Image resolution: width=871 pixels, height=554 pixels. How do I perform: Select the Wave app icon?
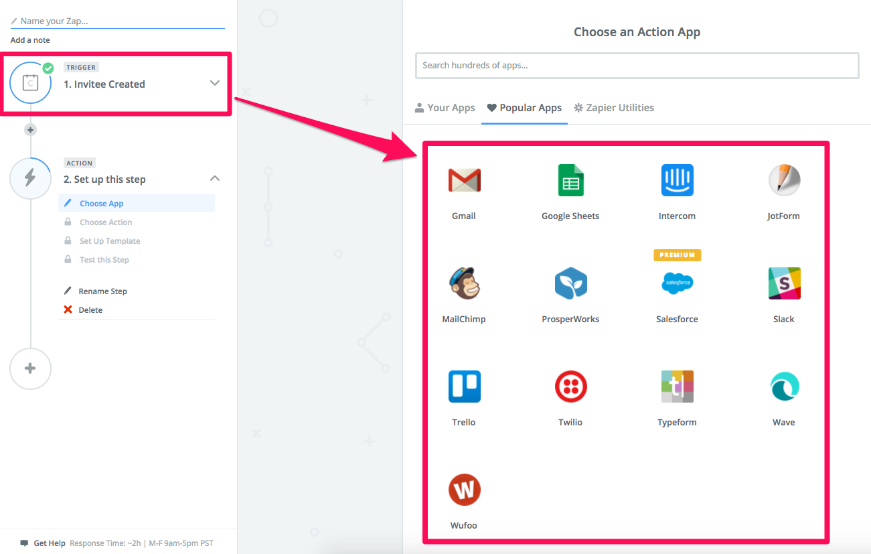pos(784,387)
